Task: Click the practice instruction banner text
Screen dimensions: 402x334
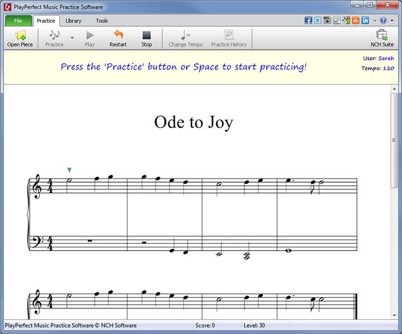Action: [184, 67]
